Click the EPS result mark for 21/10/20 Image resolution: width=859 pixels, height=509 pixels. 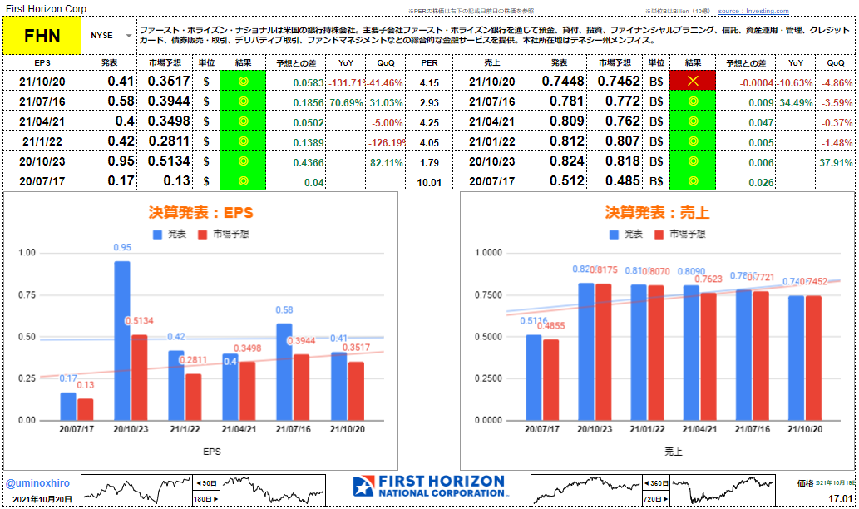pos(244,82)
